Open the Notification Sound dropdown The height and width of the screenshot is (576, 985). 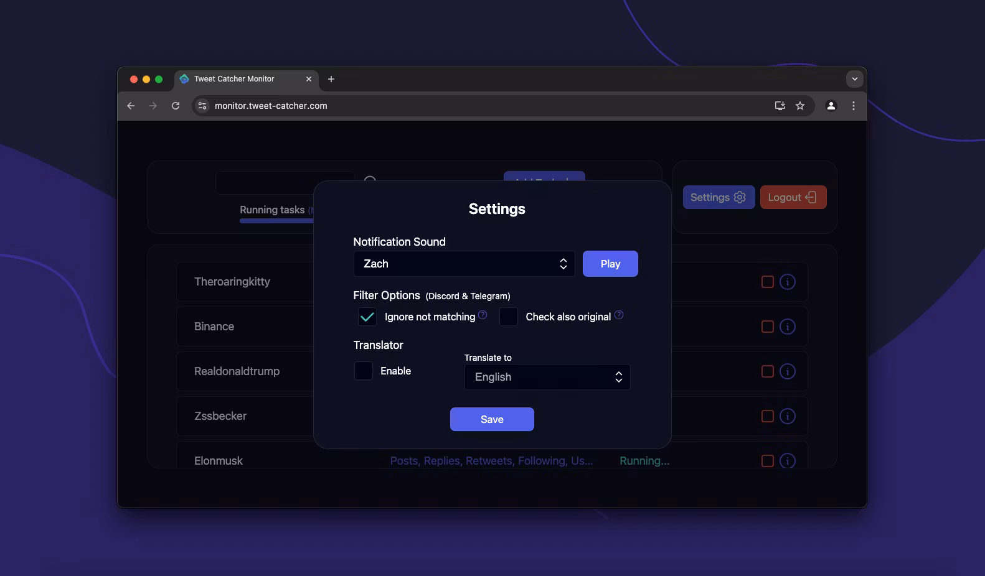coord(464,264)
